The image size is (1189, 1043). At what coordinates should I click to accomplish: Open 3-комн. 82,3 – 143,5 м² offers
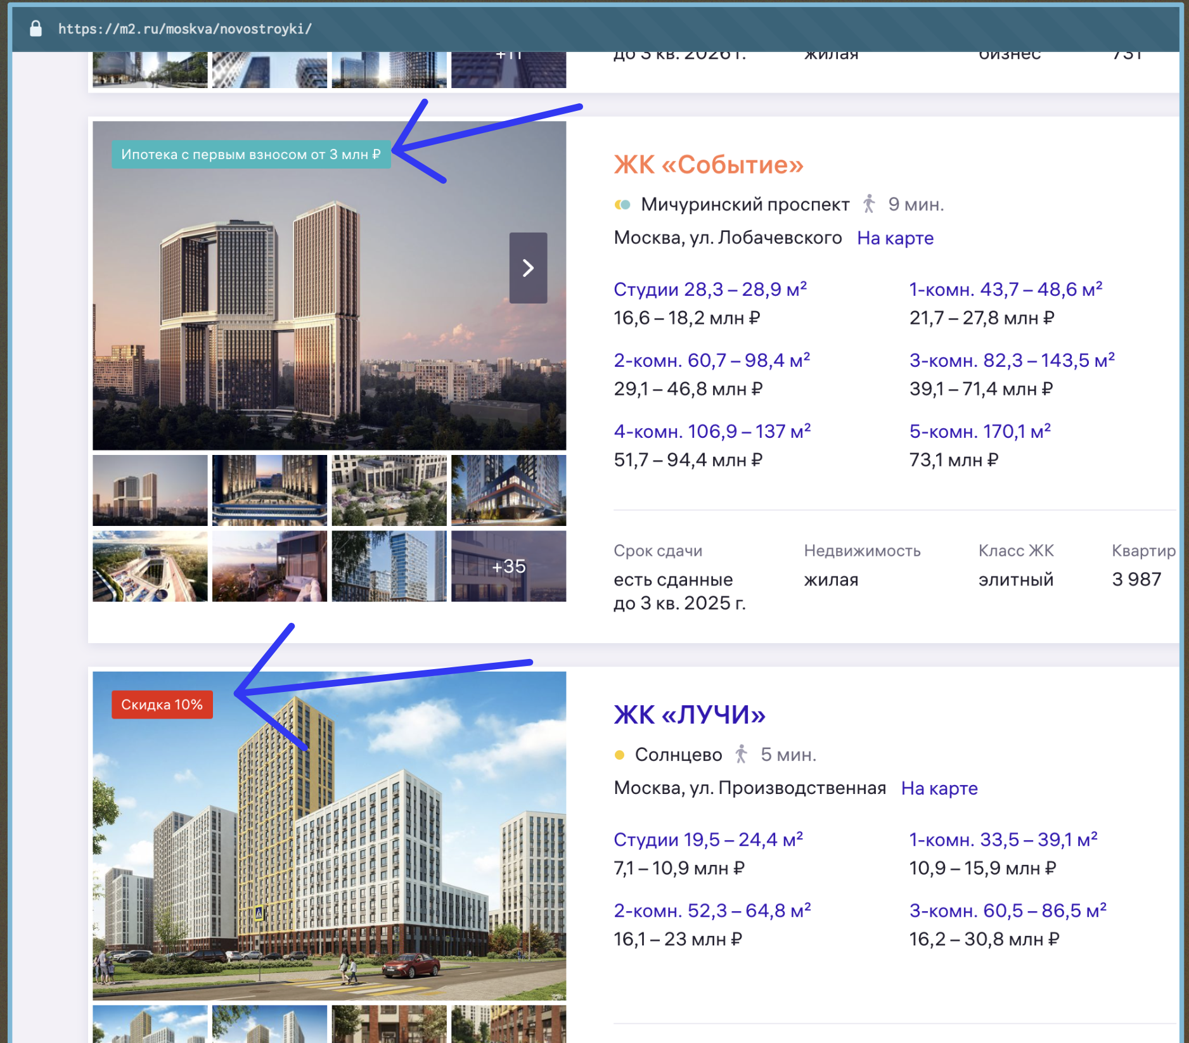click(x=1012, y=361)
